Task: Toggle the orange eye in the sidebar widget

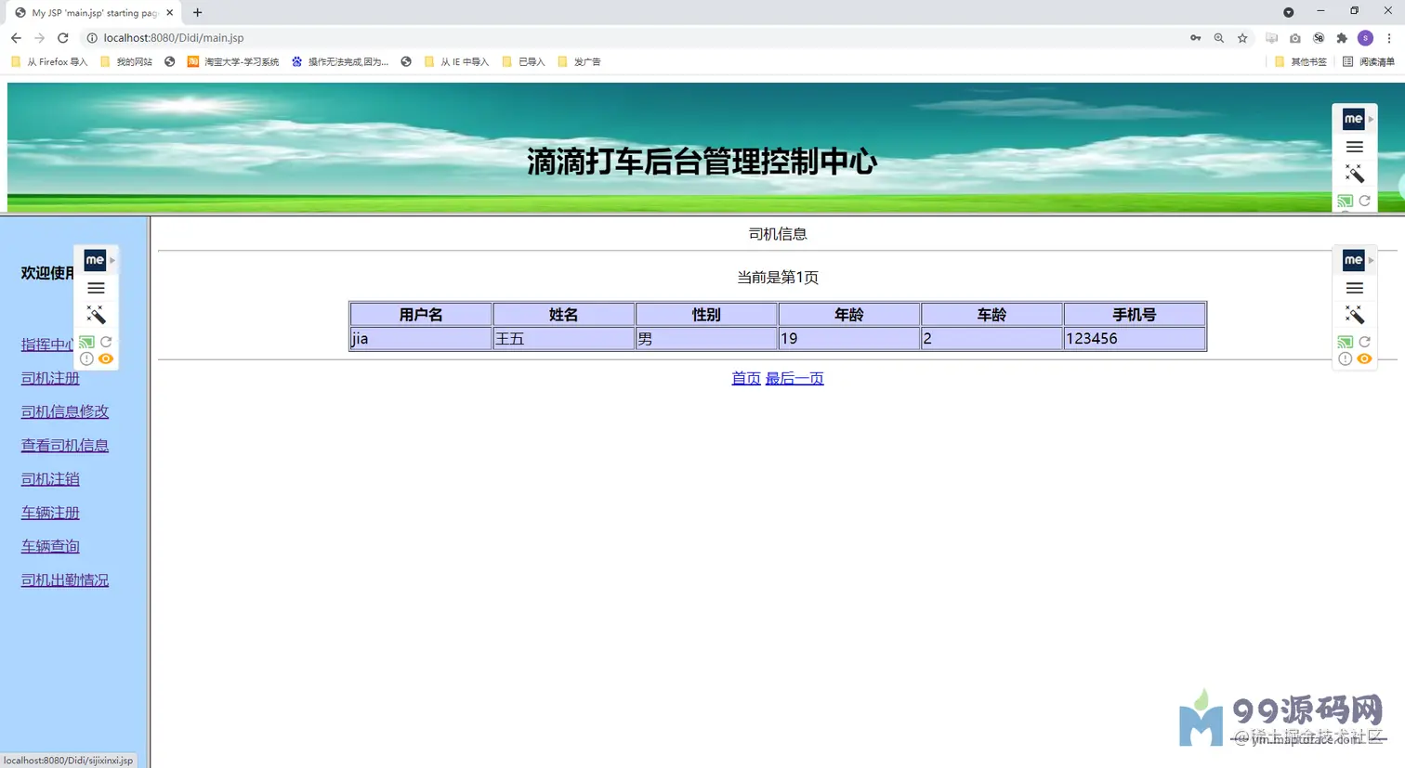Action: 106,358
